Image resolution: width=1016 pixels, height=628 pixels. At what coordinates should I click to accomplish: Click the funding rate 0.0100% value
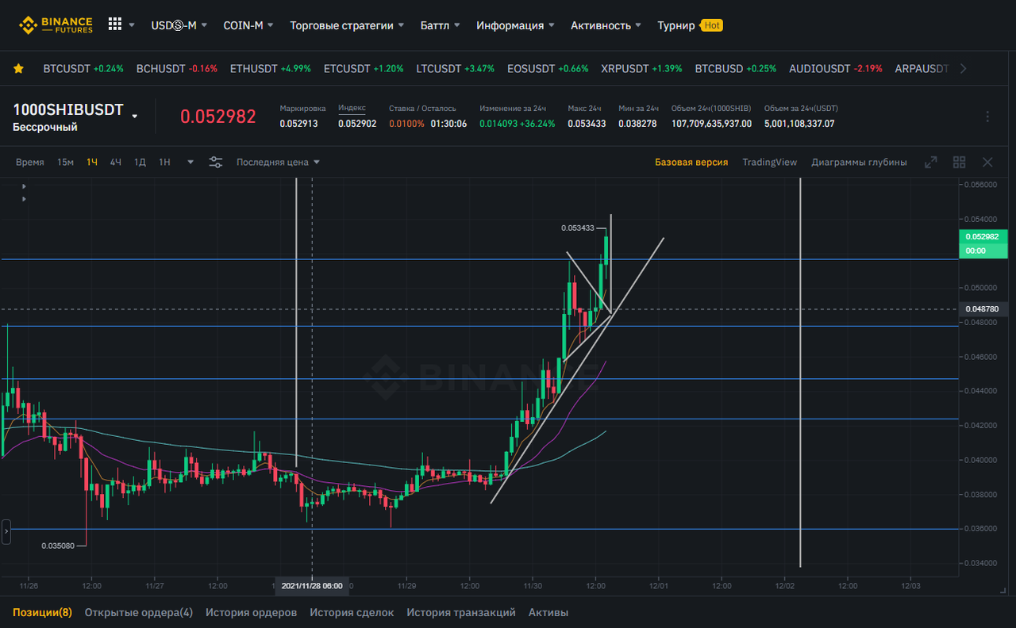click(x=406, y=124)
